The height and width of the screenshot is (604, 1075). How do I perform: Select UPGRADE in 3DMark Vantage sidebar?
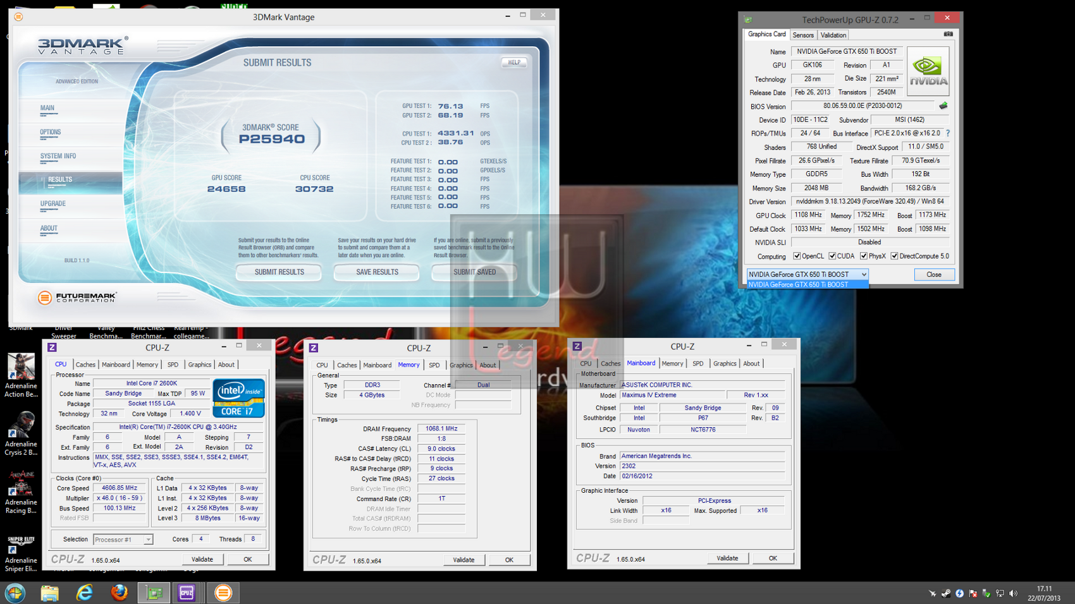(53, 203)
